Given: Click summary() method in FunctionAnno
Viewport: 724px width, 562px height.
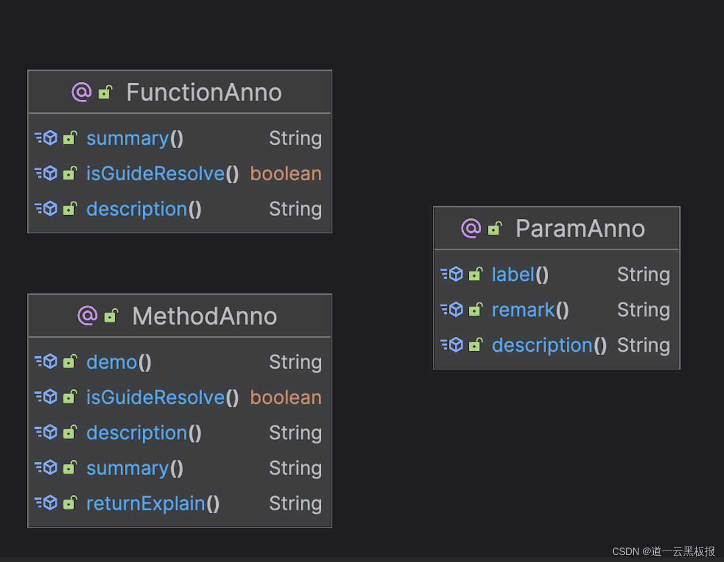Looking at the screenshot, I should [x=135, y=138].
